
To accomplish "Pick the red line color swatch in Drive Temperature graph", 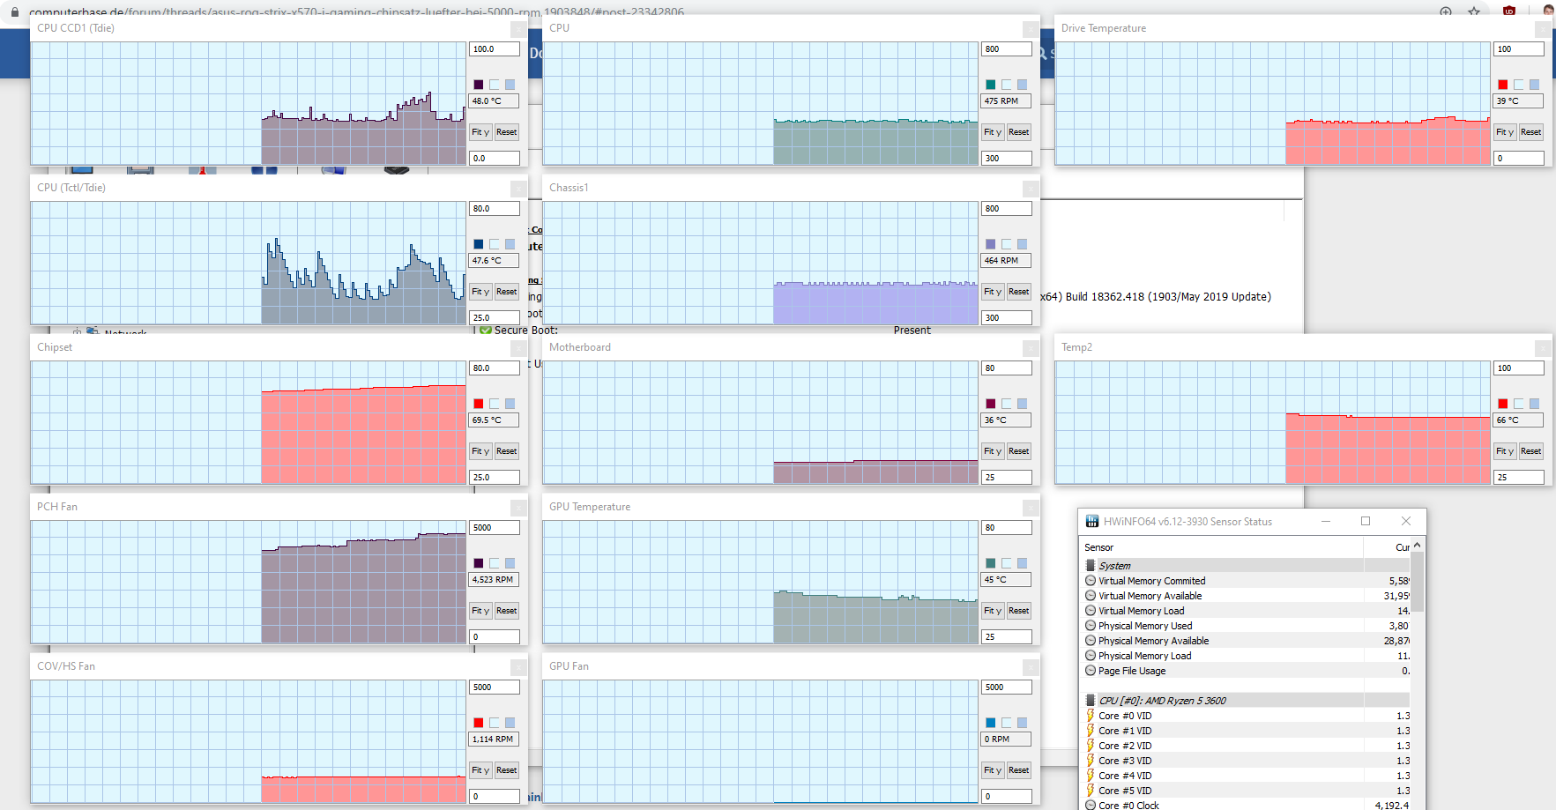I will pyautogui.click(x=1503, y=85).
